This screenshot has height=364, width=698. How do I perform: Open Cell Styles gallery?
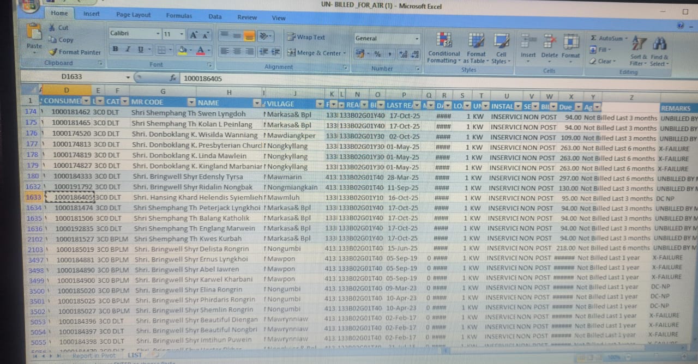pyautogui.click(x=501, y=48)
